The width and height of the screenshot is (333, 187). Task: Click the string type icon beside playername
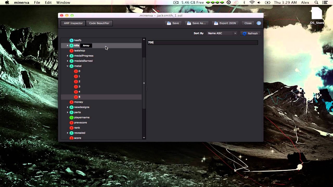72,117
